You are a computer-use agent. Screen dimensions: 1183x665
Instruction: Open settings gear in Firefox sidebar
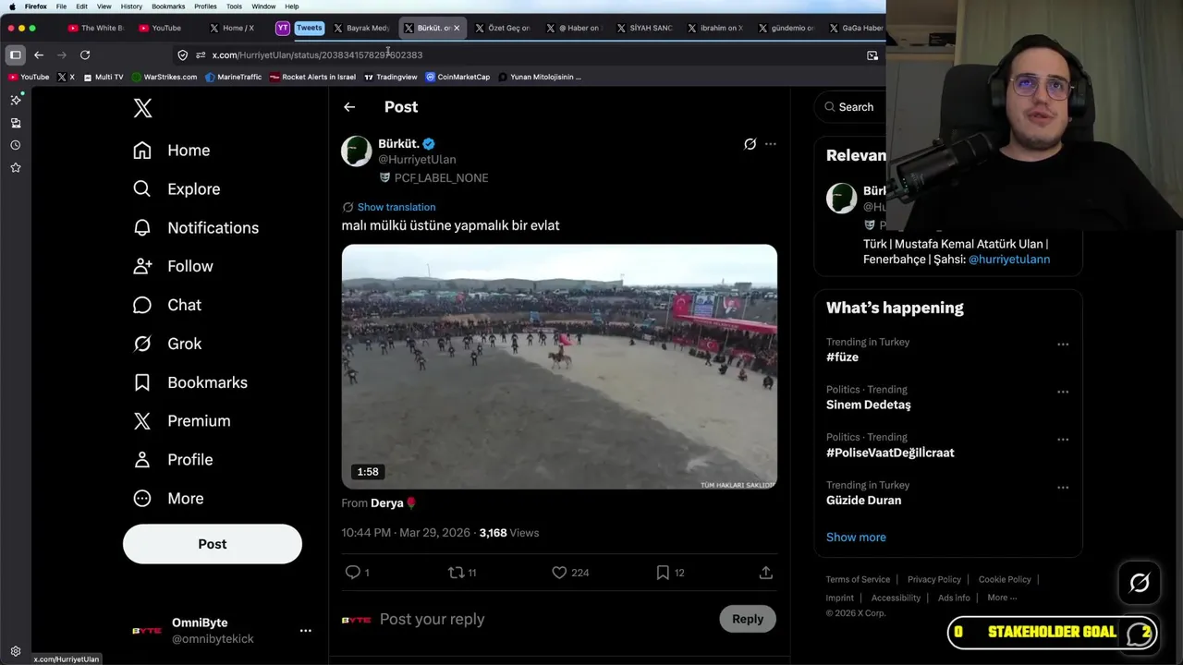[16, 651]
